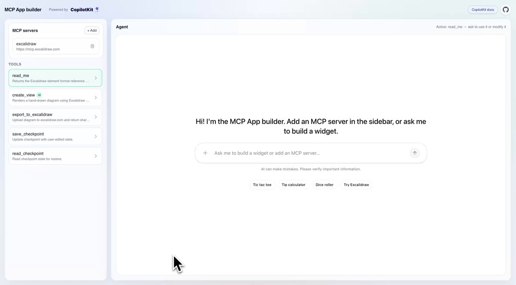Click the 'MCP servers' heading
This screenshot has height=285, width=516.
(x=25, y=31)
